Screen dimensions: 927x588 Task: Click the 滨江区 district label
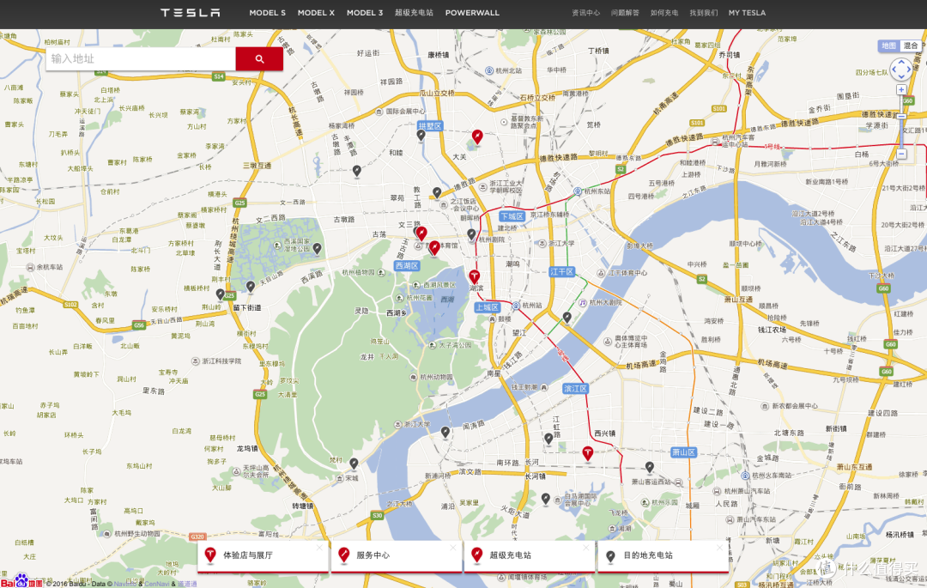coord(575,389)
